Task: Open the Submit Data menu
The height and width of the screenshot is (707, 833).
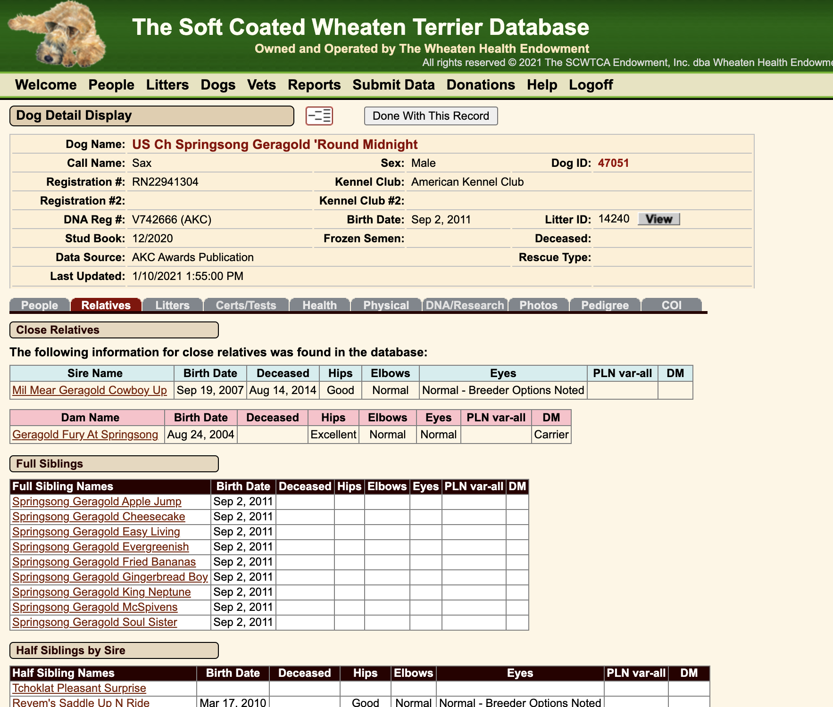Action: 393,85
